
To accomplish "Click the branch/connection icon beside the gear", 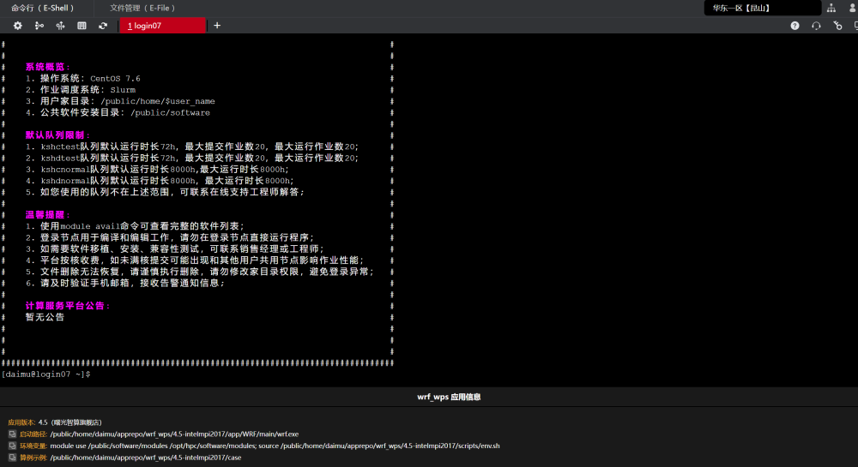I will pyautogui.click(x=39, y=26).
